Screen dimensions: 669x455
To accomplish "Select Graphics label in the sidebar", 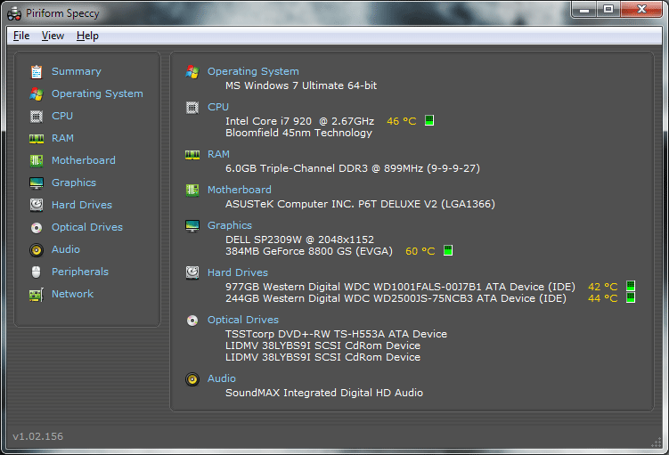I will click(x=74, y=183).
